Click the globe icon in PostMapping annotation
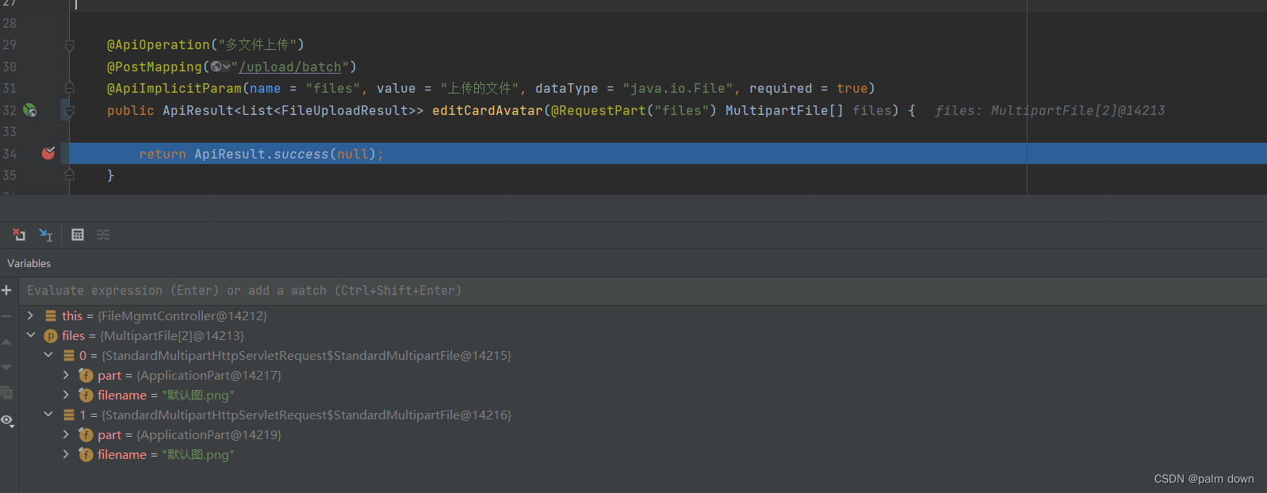 coord(216,67)
